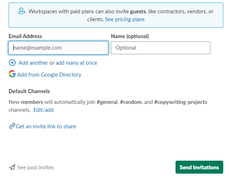Click the Email Address label
The image size is (229, 179).
tap(25, 36)
